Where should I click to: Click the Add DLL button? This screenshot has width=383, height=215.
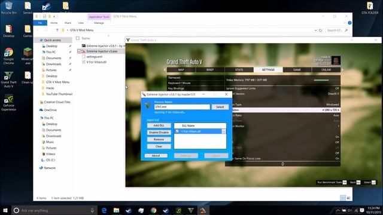tap(159, 125)
